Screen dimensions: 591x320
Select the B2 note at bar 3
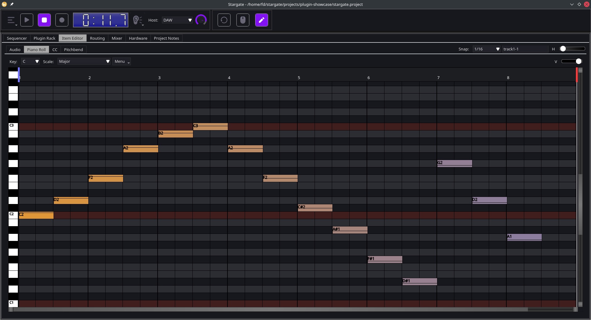pos(176,134)
